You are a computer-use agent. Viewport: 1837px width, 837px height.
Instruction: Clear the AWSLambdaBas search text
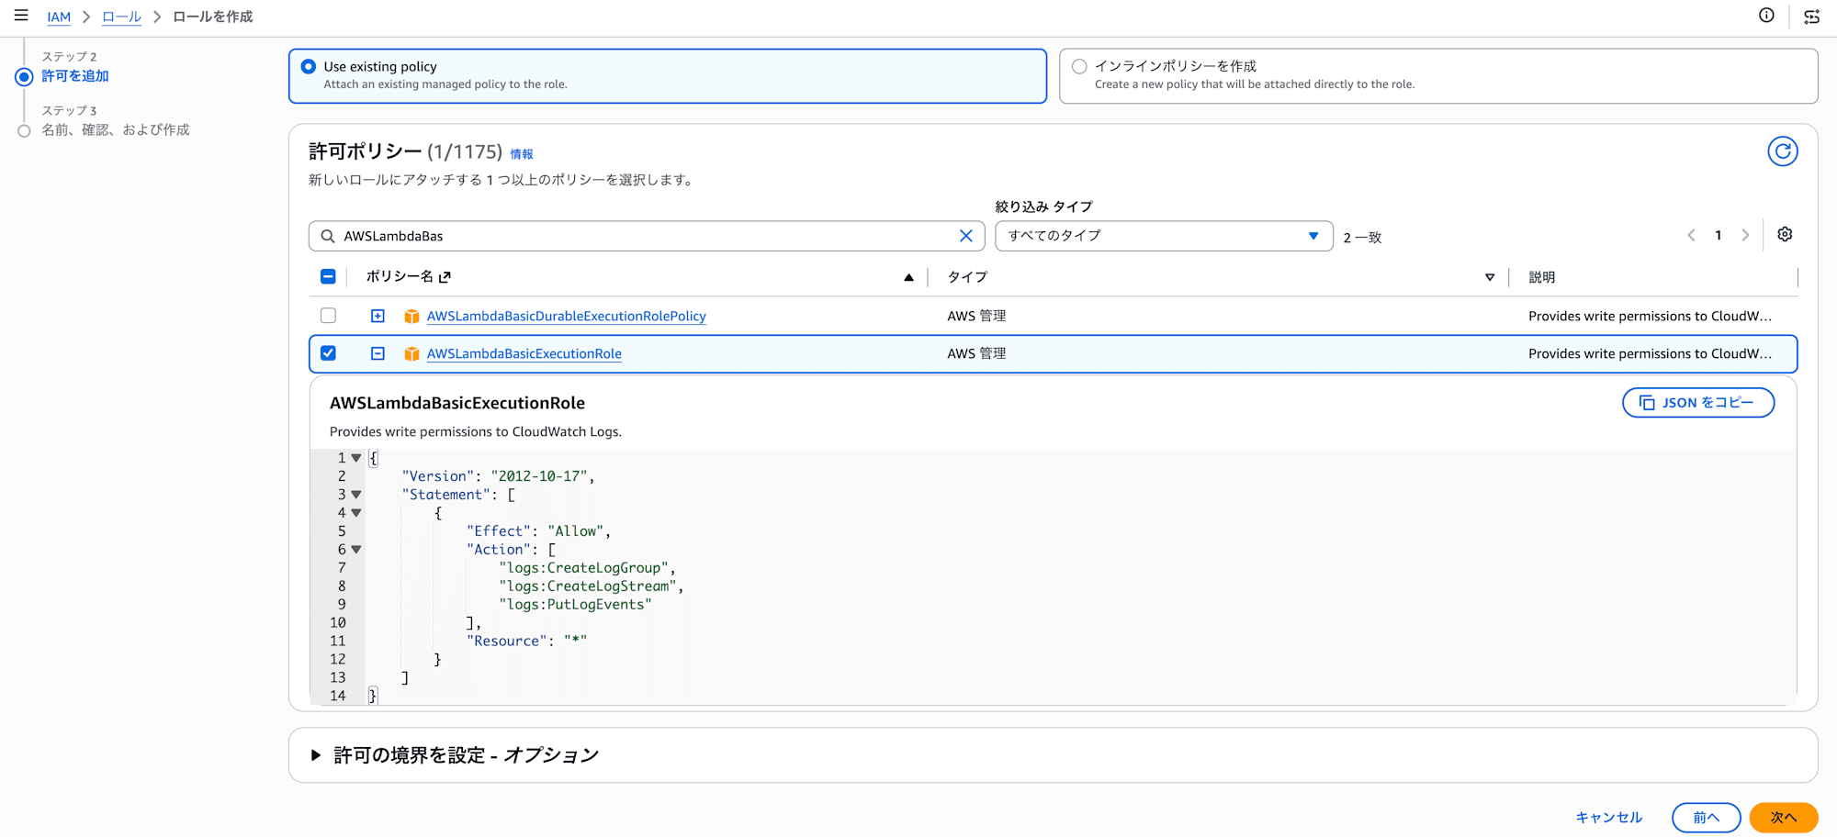click(966, 236)
